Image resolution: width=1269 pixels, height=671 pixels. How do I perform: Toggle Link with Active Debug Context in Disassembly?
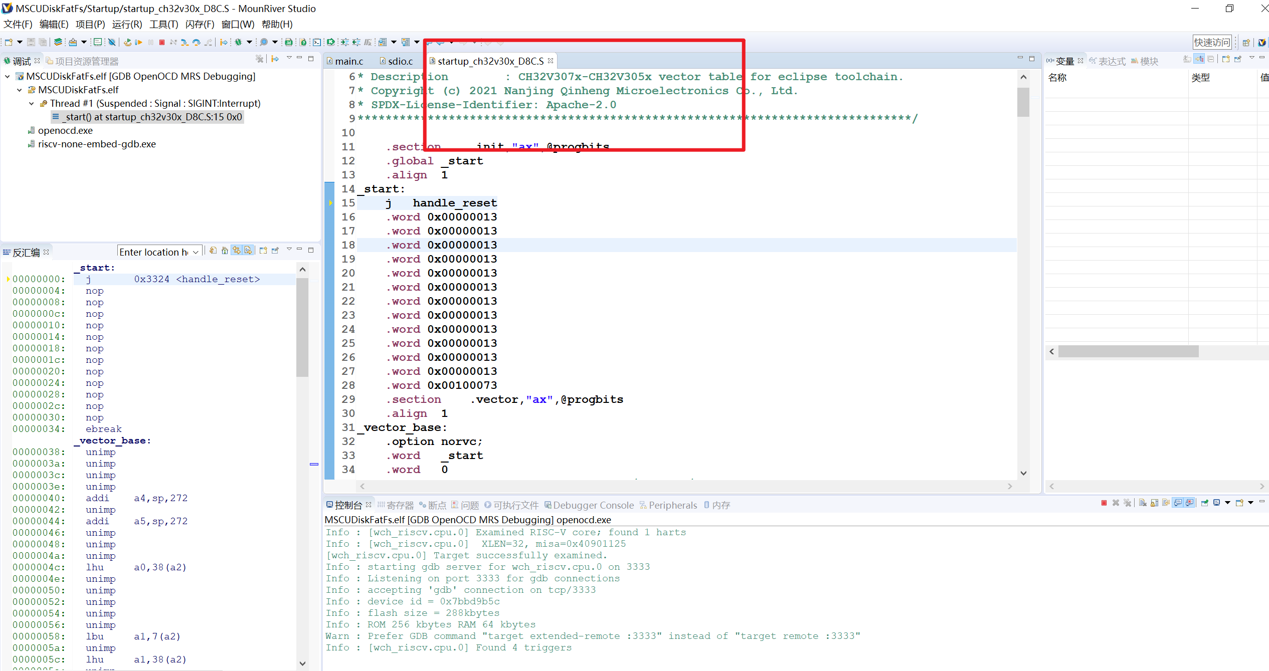(x=236, y=250)
